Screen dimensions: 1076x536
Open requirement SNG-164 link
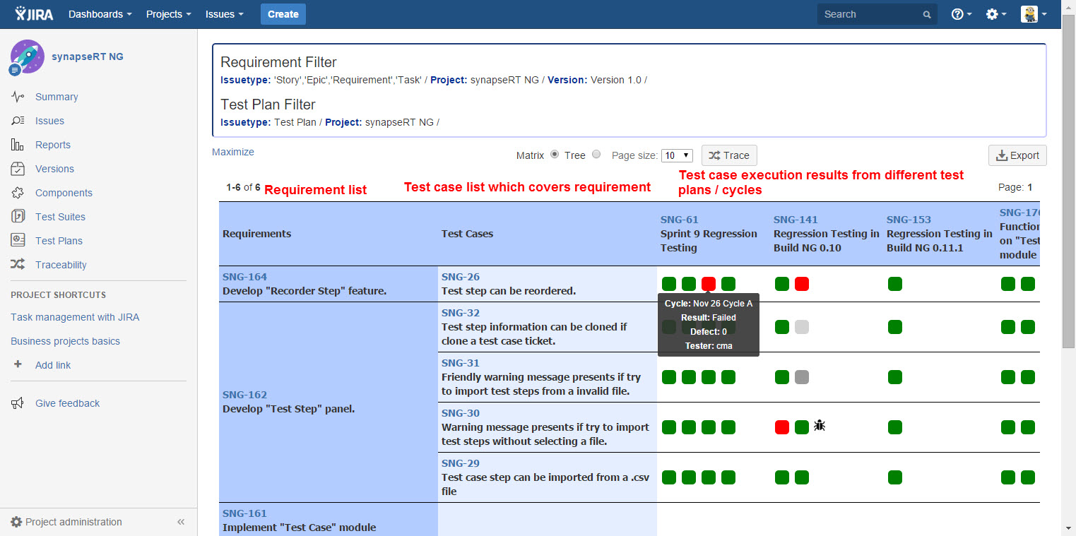pos(244,277)
